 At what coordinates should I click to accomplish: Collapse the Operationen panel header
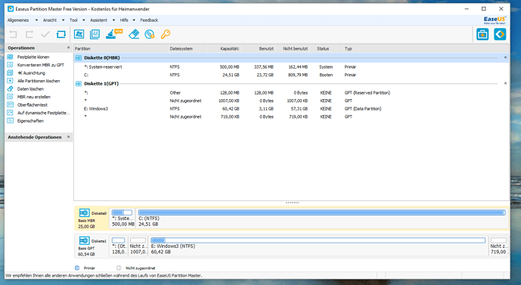(x=69, y=48)
